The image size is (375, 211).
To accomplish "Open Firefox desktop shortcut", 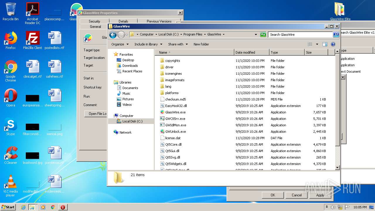I will pyautogui.click(x=11, y=40).
